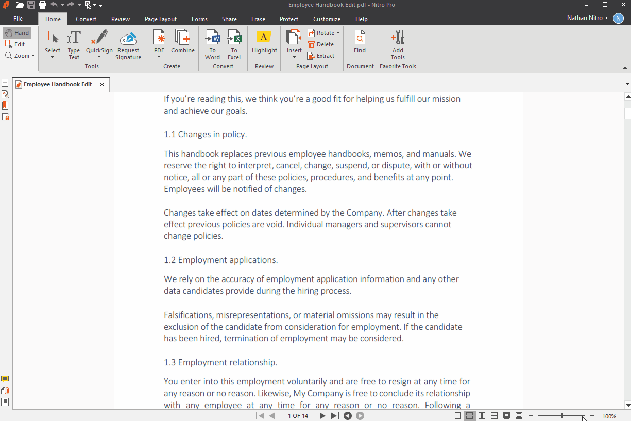Open the Page Layout ribbon tab
The height and width of the screenshot is (421, 631).
[161, 19]
